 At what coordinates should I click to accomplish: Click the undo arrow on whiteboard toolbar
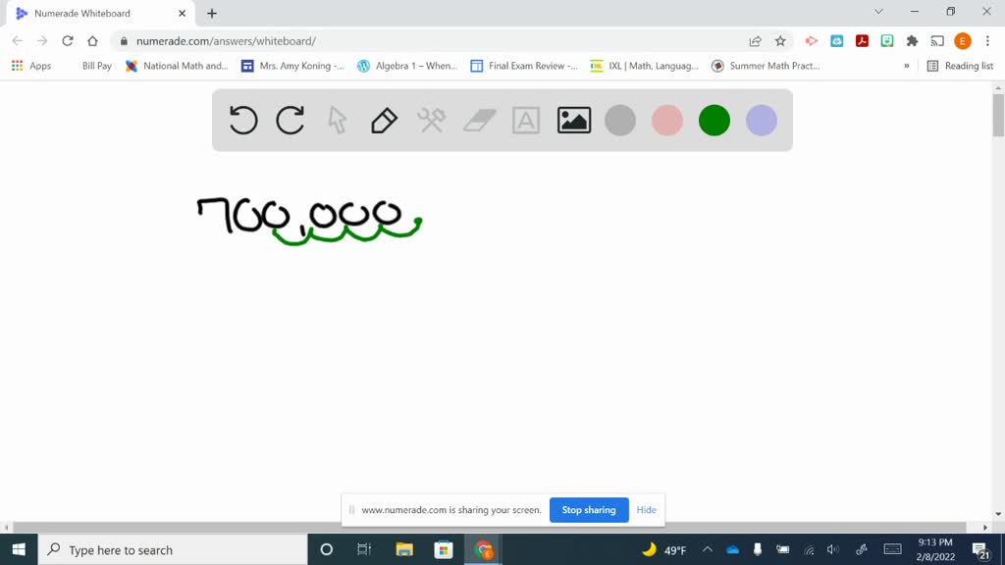pos(243,121)
